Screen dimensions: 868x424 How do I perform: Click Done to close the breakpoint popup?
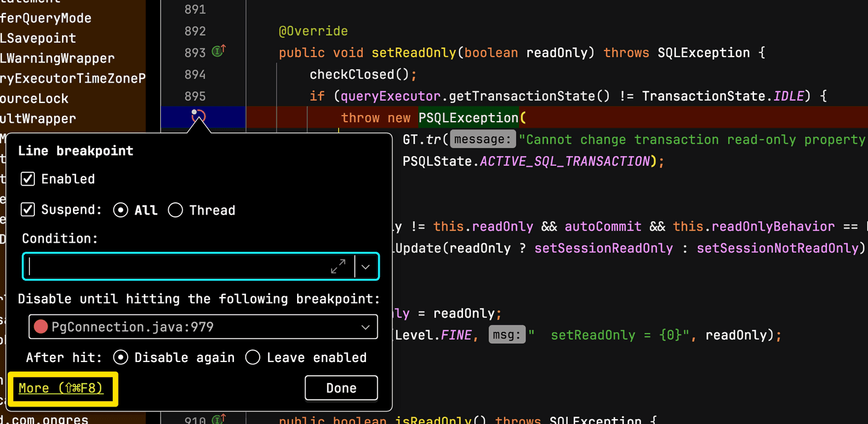341,388
